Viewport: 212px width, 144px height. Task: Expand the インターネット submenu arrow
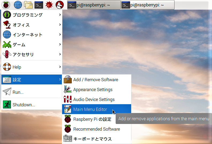[x=60, y=34]
